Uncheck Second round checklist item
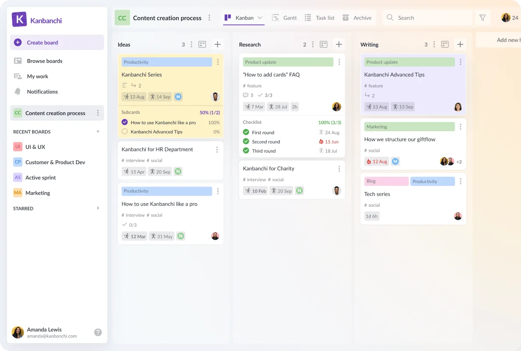The width and height of the screenshot is (521, 351). (246, 141)
